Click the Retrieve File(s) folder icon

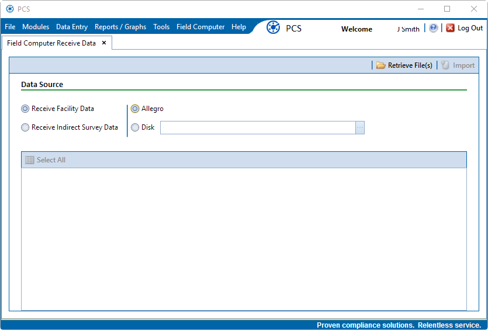click(380, 65)
